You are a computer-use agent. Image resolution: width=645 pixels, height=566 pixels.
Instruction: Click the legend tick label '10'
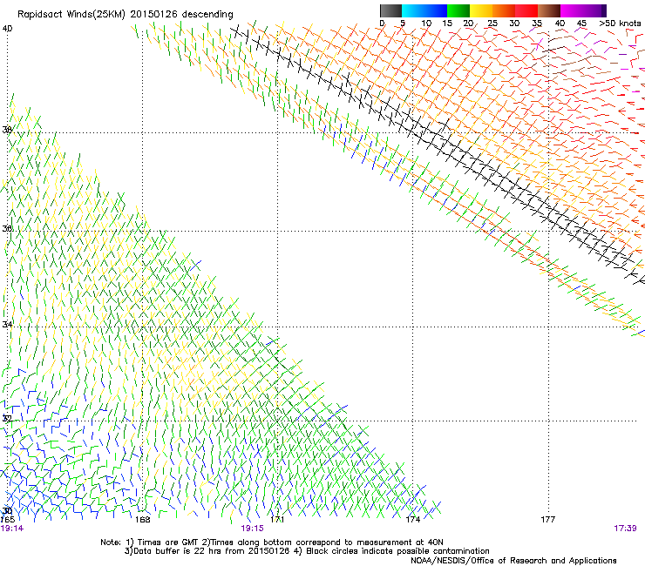(426, 24)
